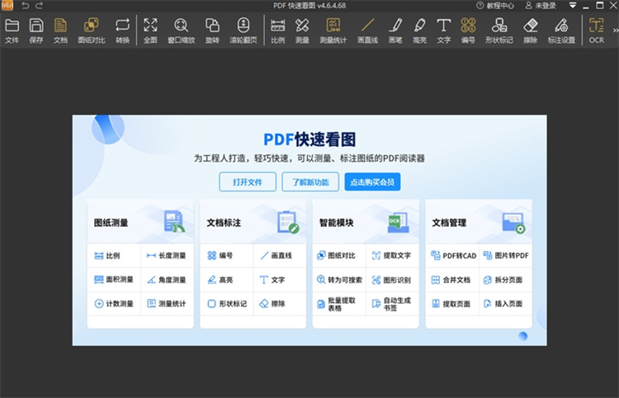Click the 保存 (Save) toolbar icon
Viewport: 619px width, 398px height.
[x=36, y=30]
